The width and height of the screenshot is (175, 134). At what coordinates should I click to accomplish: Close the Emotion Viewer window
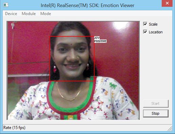pyautogui.click(x=167, y=3)
